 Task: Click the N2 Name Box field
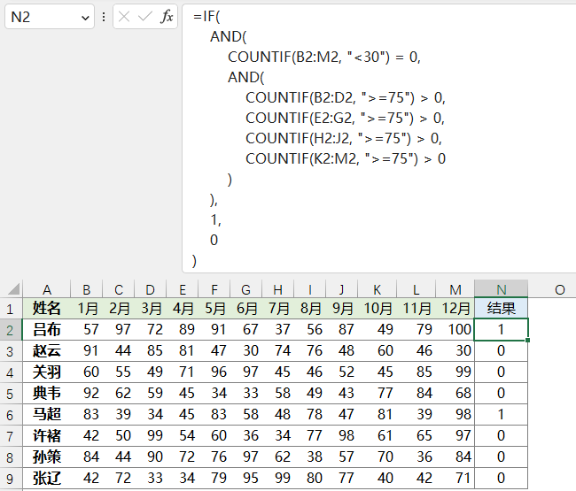[50, 17]
